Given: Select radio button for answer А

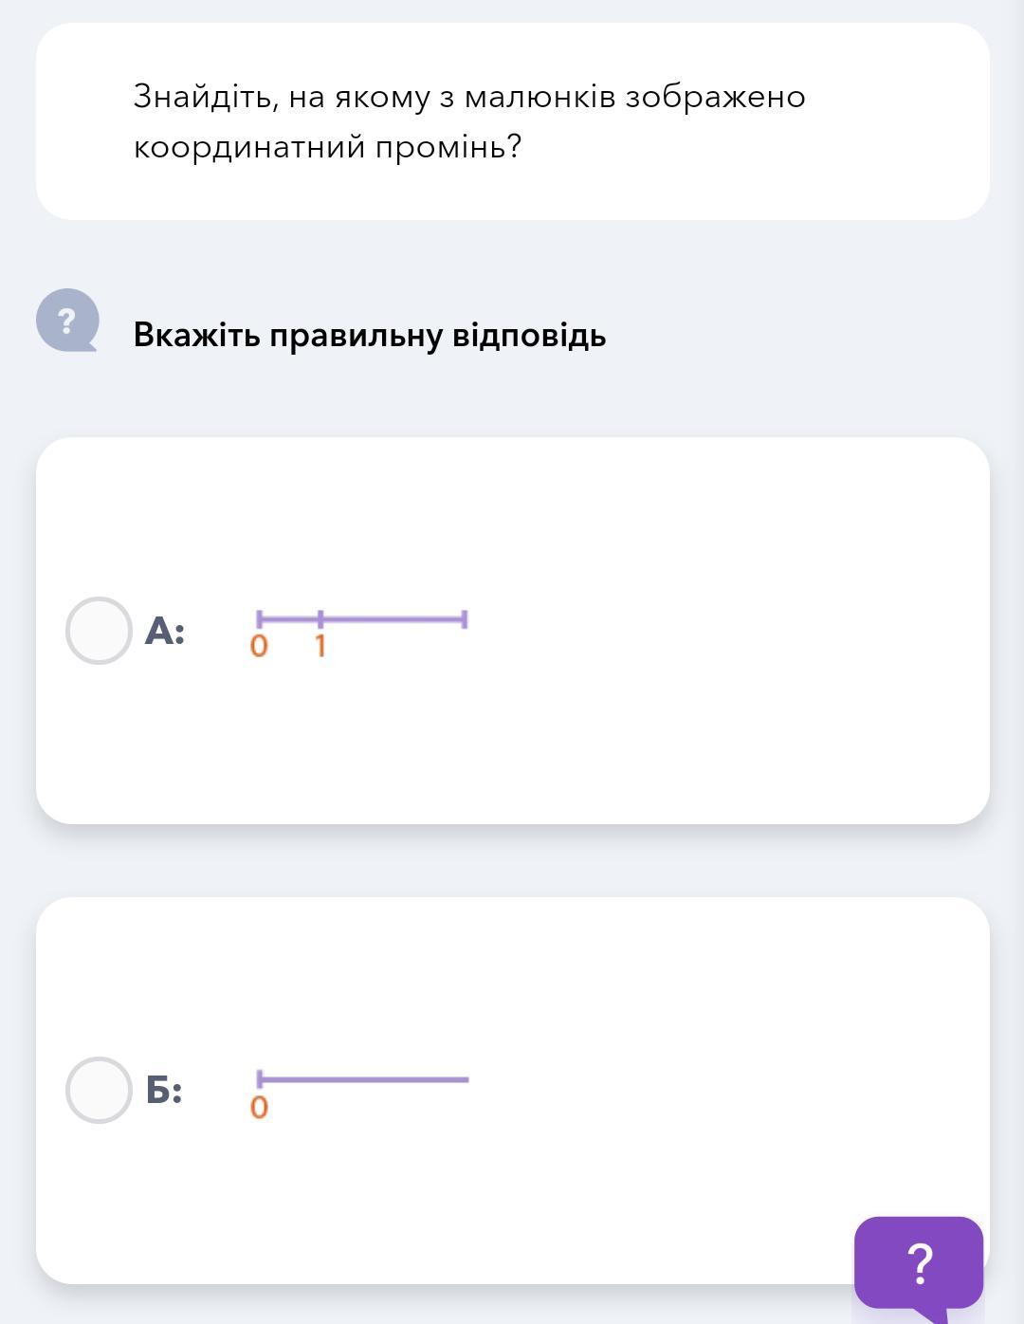Looking at the screenshot, I should (x=99, y=631).
